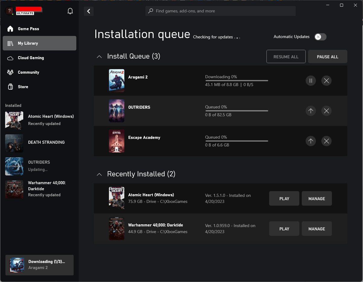Pause the Aragami 2 download

pos(311,81)
